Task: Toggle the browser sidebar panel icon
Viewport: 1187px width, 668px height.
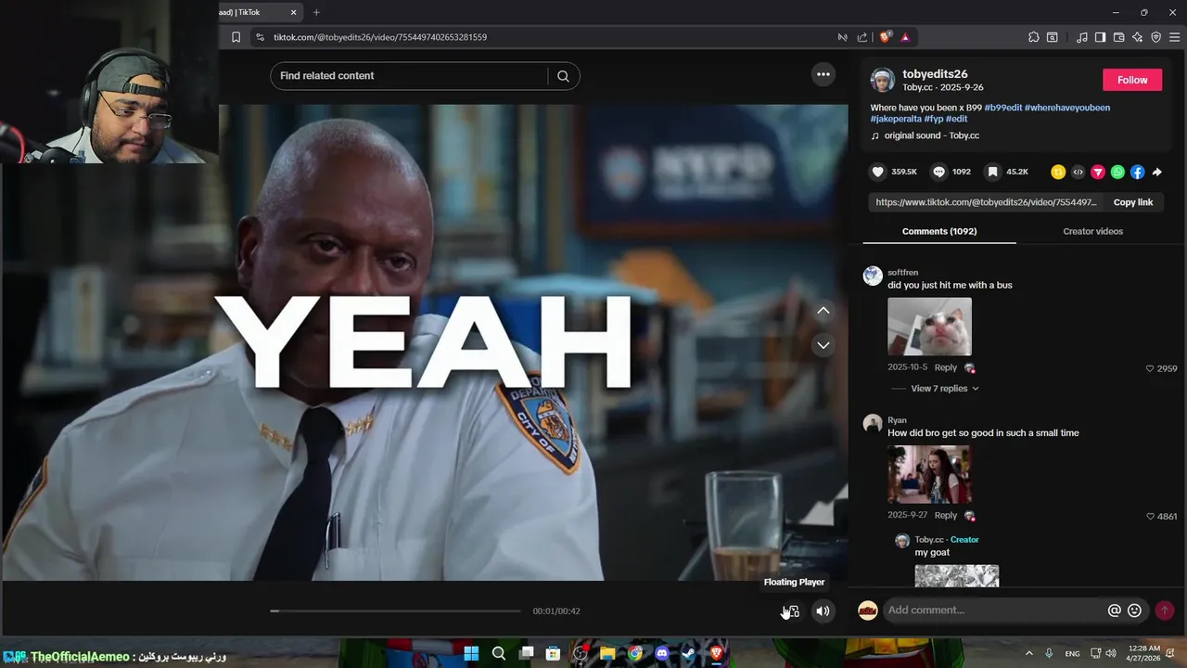Action: coord(1100,37)
